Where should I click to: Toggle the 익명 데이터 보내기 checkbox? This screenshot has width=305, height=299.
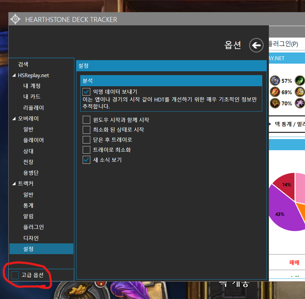(x=87, y=92)
